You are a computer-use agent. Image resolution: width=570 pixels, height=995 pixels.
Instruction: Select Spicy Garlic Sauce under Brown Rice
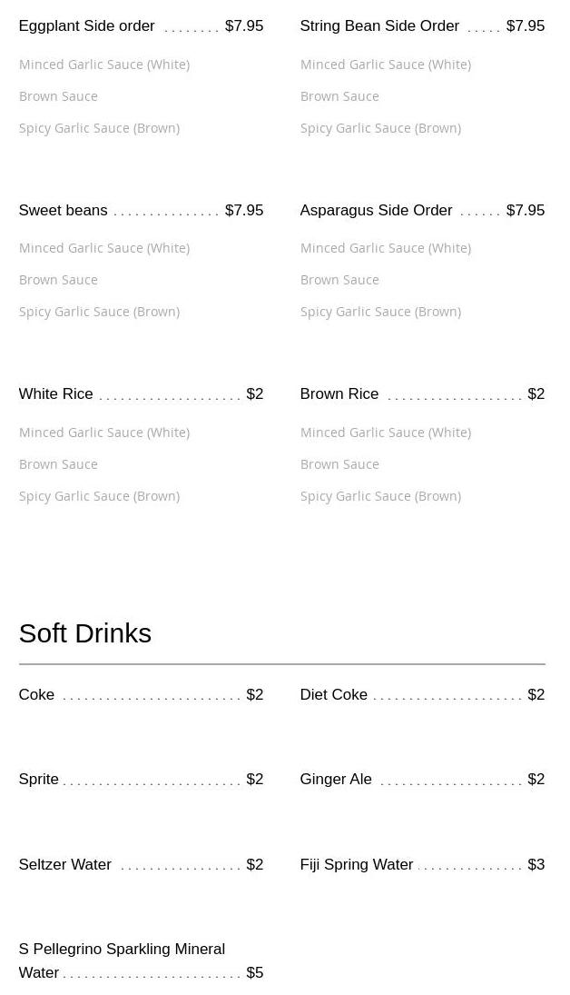[380, 496]
